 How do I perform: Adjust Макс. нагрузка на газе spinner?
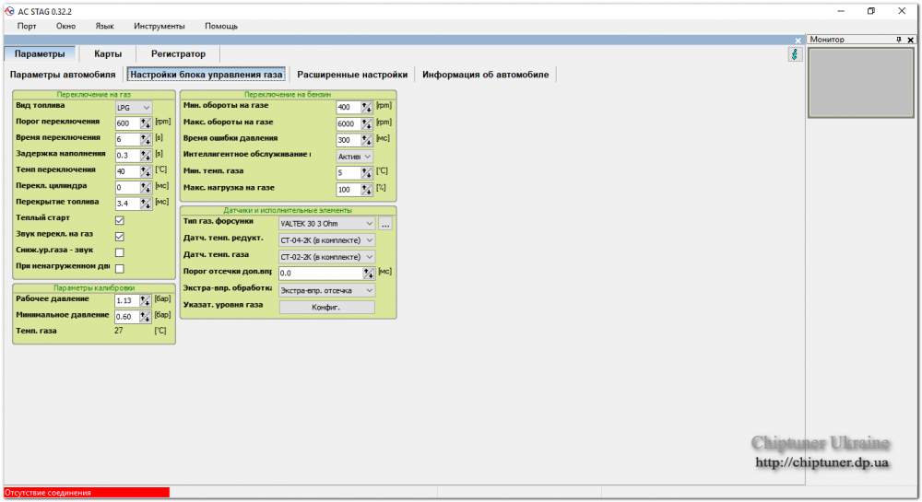click(366, 190)
